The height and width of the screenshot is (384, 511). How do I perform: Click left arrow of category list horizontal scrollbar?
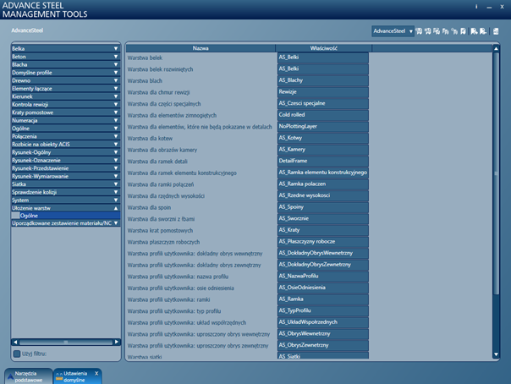click(x=14, y=341)
